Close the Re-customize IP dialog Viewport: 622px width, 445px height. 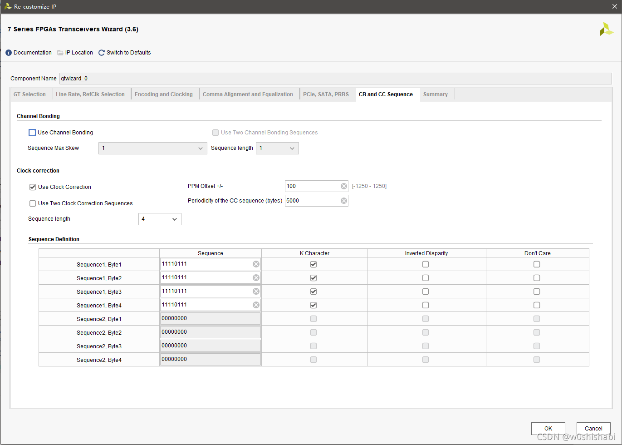coord(615,6)
